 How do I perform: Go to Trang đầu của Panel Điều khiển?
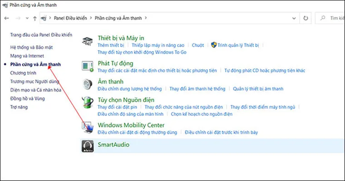[x=41, y=34]
